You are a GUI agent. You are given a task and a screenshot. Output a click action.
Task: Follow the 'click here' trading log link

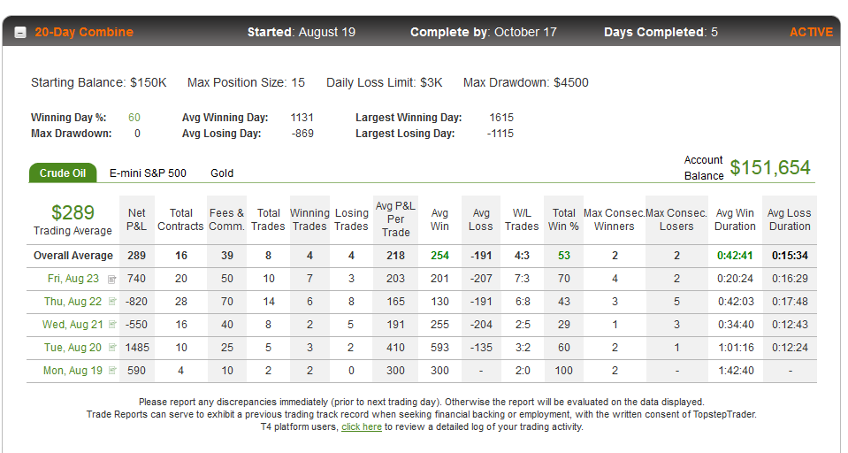click(x=362, y=427)
